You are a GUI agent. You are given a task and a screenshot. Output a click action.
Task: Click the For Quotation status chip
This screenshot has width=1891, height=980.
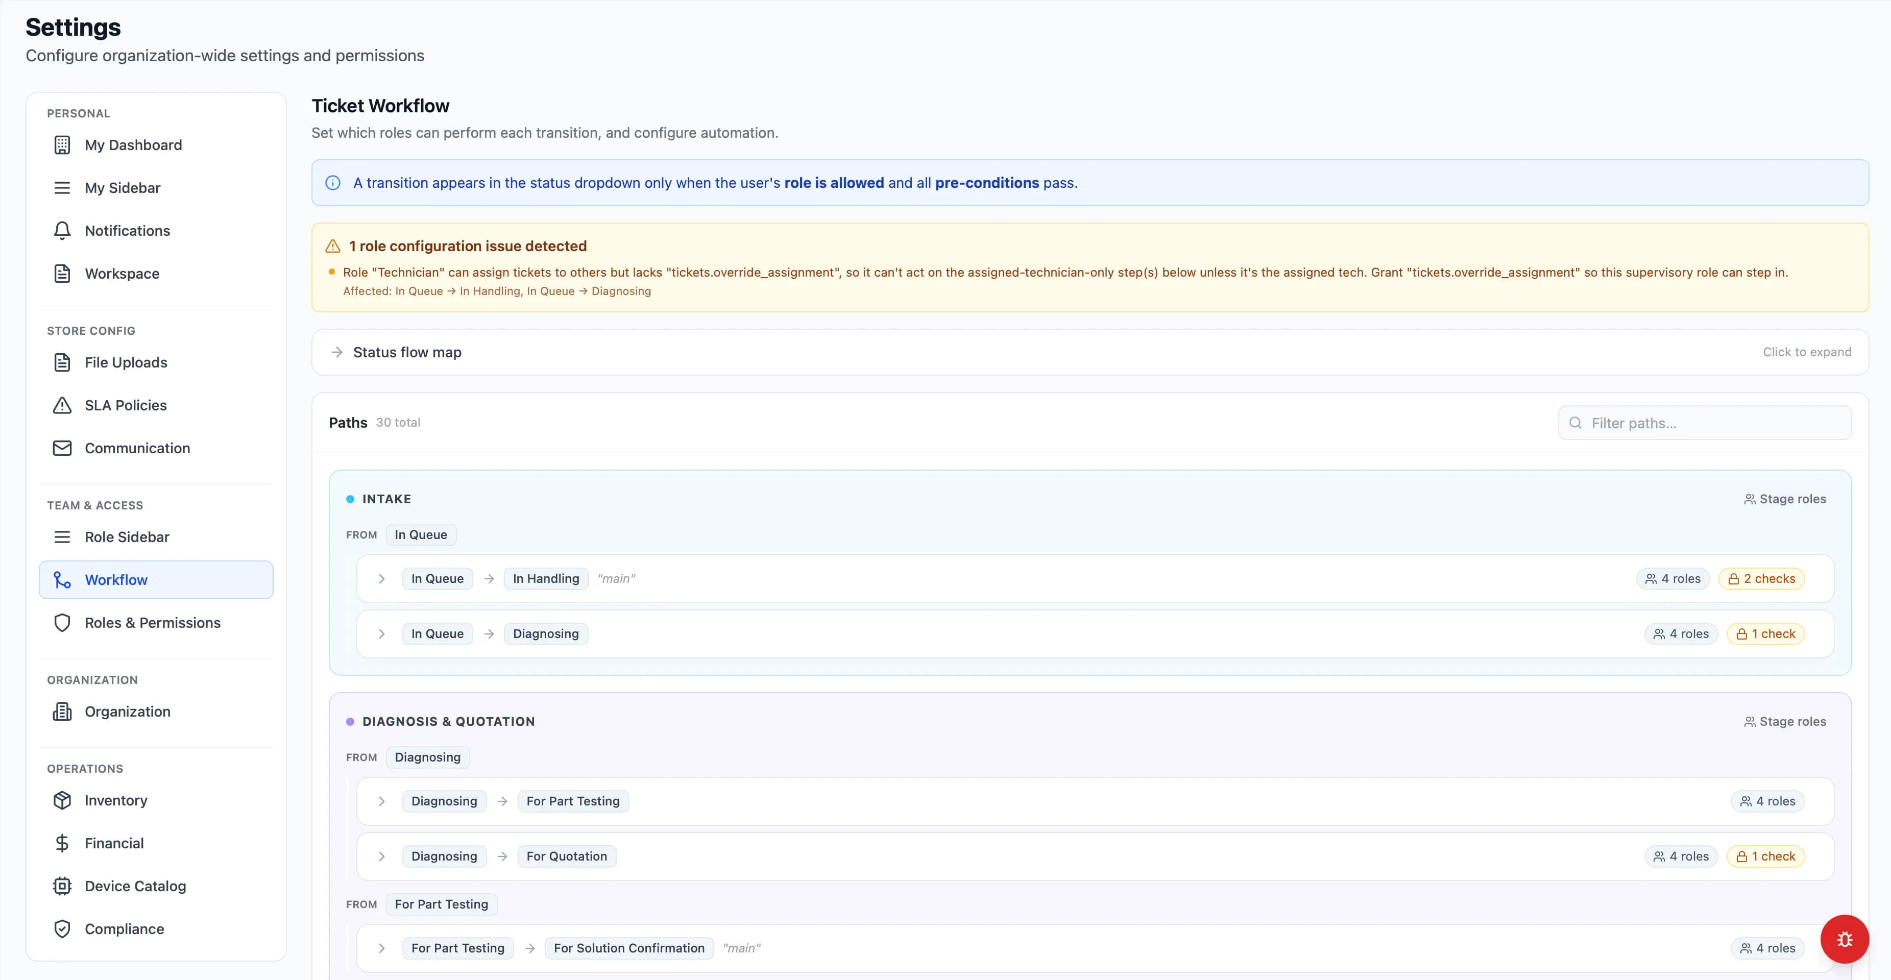pos(567,856)
